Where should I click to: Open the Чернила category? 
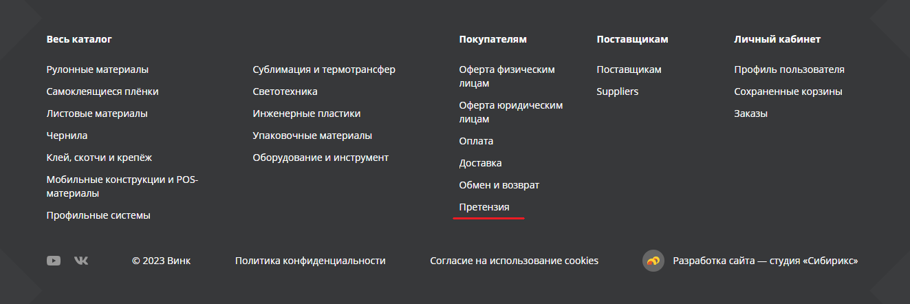[67, 135]
